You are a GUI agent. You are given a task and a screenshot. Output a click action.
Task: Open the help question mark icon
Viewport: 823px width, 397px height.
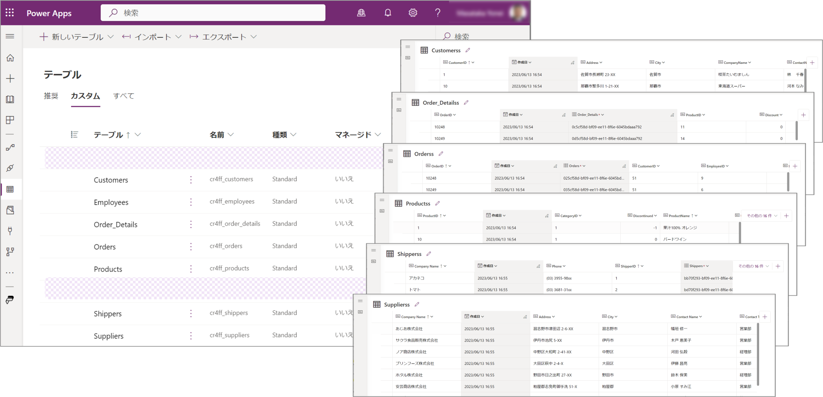coord(438,13)
